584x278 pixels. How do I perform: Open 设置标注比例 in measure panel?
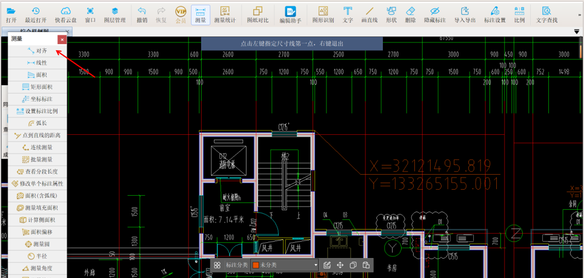37,111
